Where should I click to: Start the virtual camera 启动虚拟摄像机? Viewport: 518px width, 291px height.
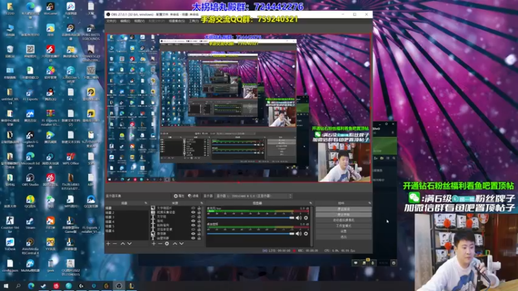(344, 220)
